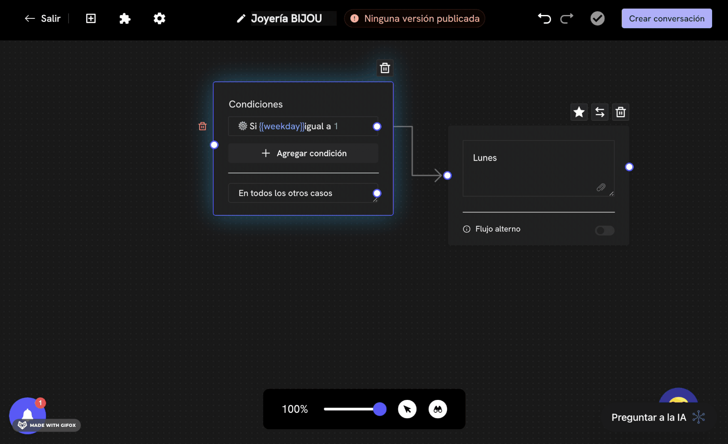Click the version checkmark icon

[x=597, y=18]
